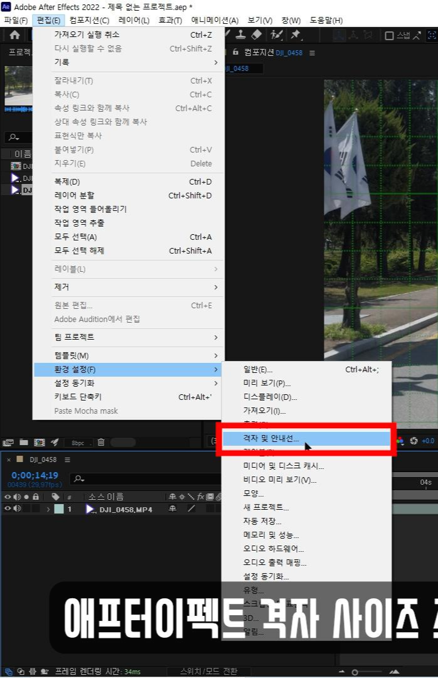Toggle layer switches pane icon at bottom-left
The image size is (438, 678).
pos(9,672)
